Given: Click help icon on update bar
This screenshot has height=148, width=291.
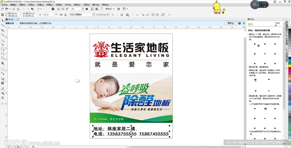Looking at the screenshot, I should click(239, 23).
